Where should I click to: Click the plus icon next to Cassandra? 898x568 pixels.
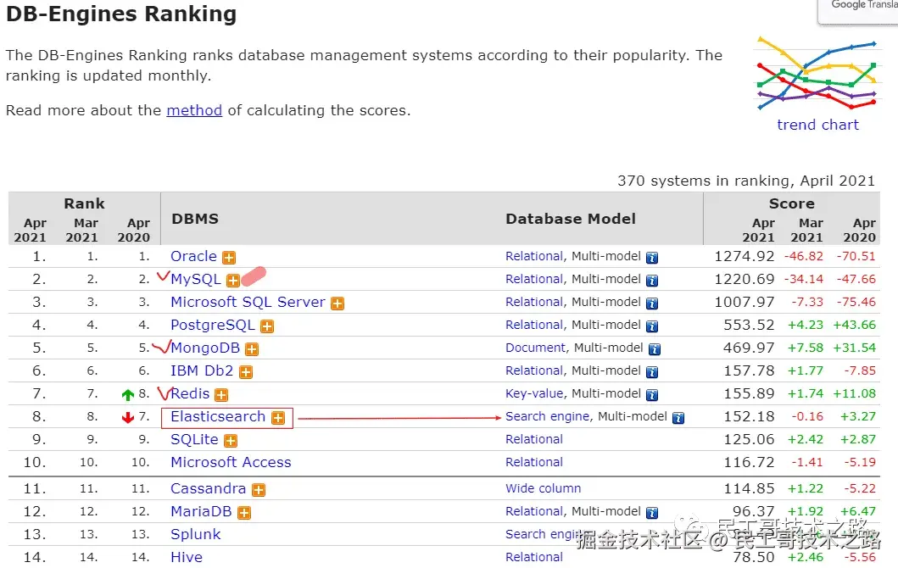pos(259,490)
